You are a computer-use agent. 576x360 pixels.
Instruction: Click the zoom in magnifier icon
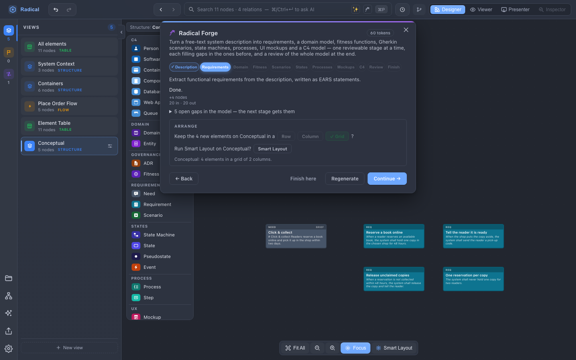point(332,348)
